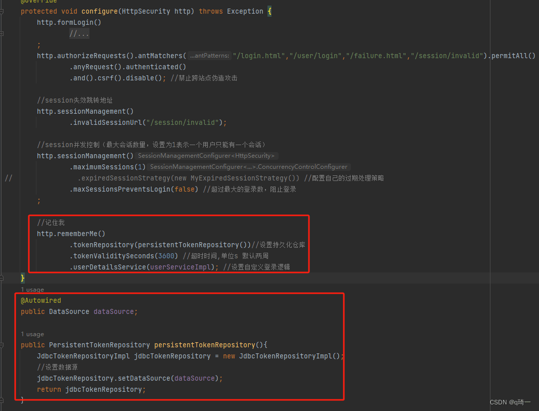Screen dimensions: 539x411
Task: Click 'HttpSecurity' parameter type
Action: click(x=146, y=11)
